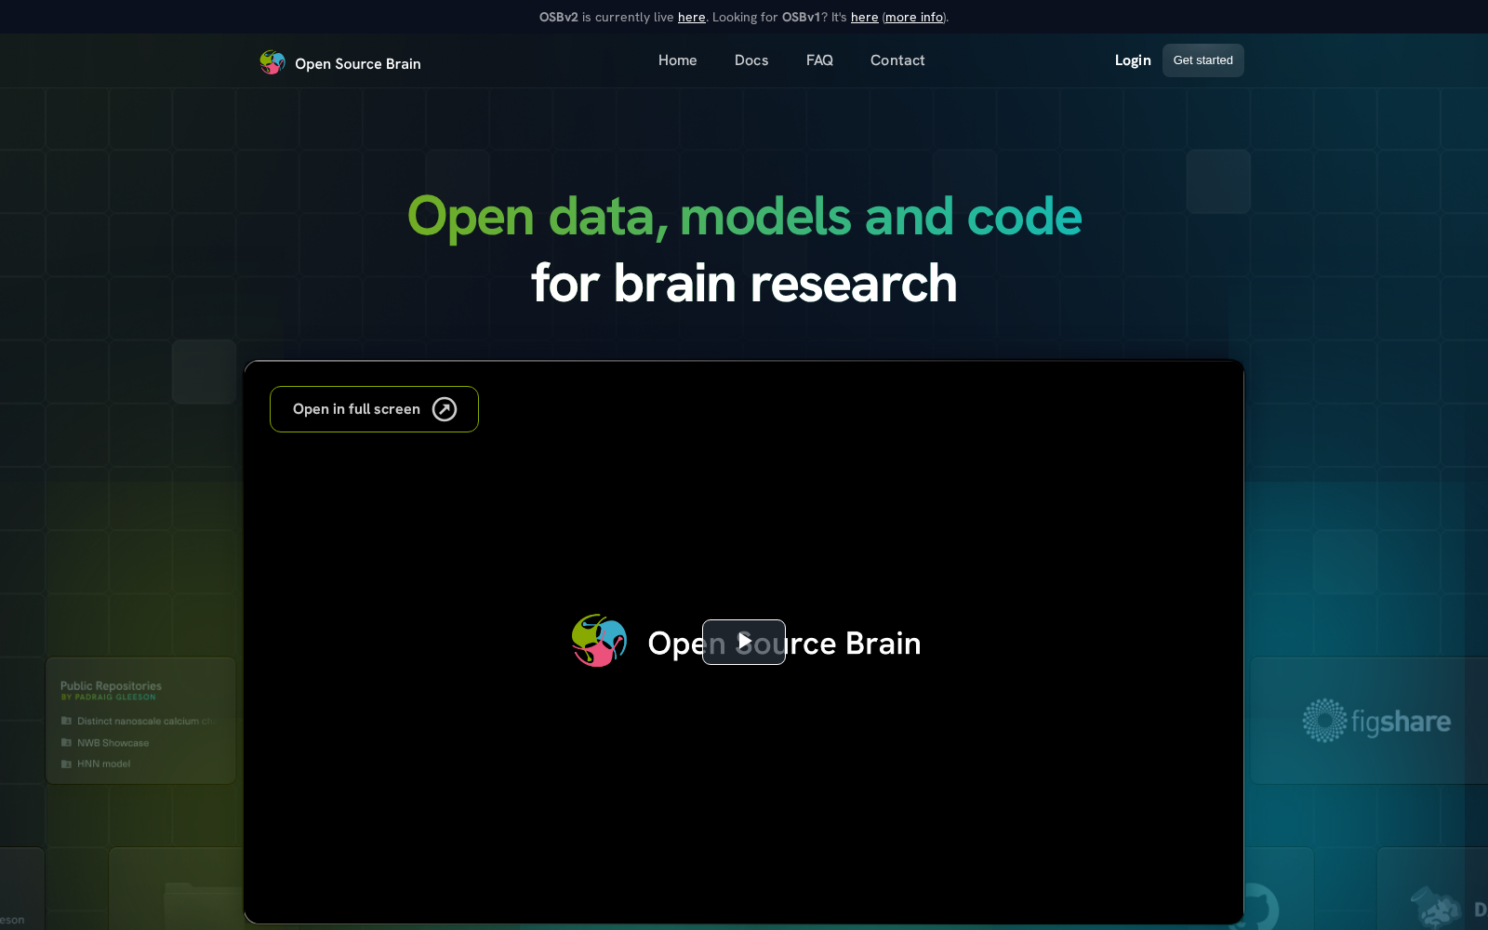This screenshot has width=1488, height=930.
Task: Click the Get started button
Action: pyautogui.click(x=1202, y=60)
